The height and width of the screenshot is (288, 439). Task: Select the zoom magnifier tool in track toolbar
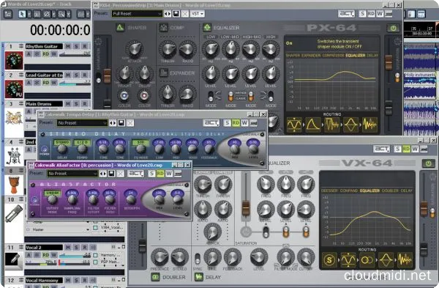(x=61, y=14)
